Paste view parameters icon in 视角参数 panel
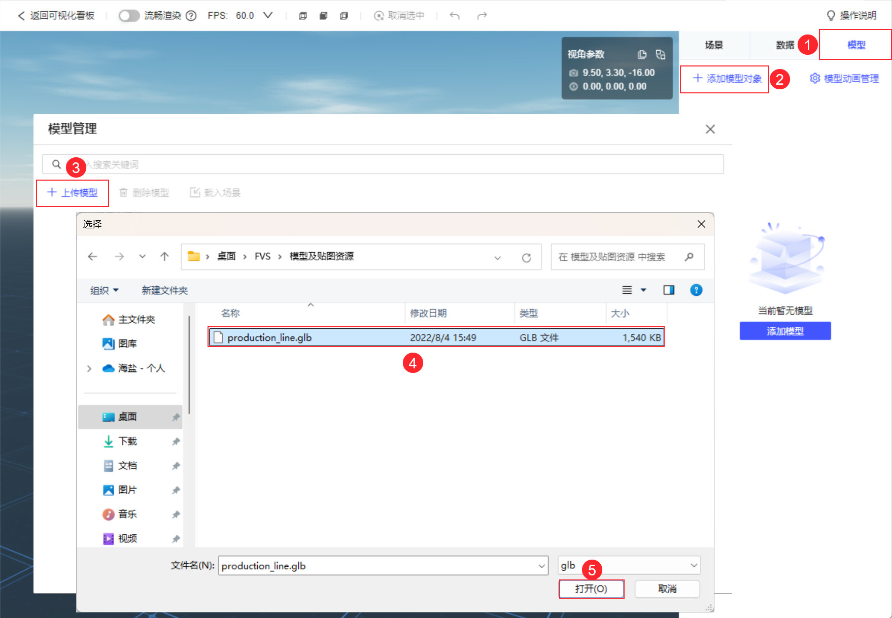Viewport: 892px width, 618px height. point(661,54)
